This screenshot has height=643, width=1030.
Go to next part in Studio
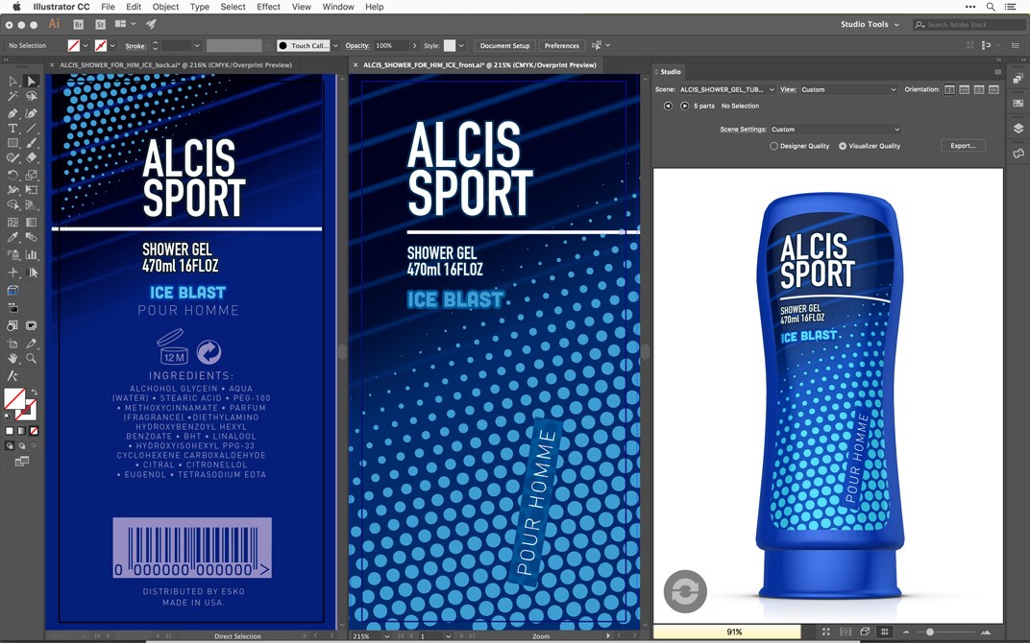684,106
